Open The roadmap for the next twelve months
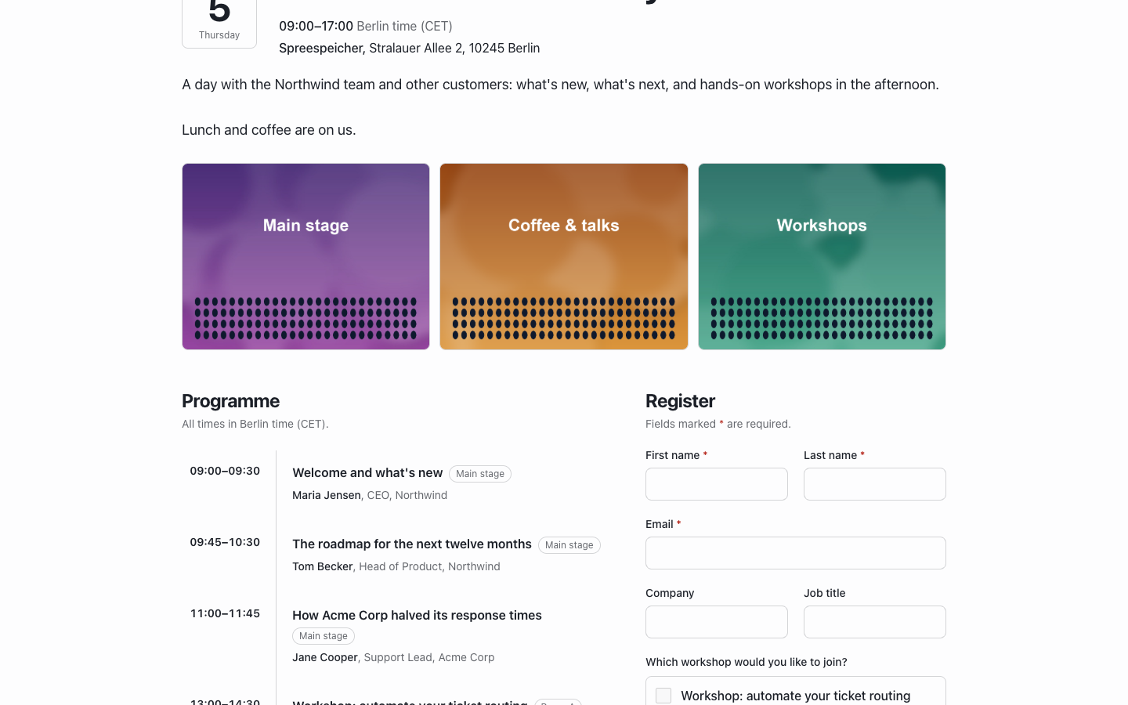Screen dimensions: 1128x705 [x=412, y=544]
